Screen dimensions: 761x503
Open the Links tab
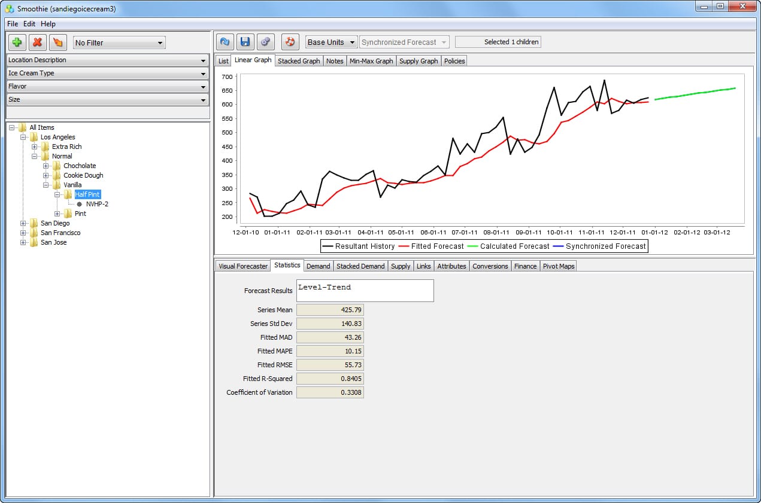(423, 266)
